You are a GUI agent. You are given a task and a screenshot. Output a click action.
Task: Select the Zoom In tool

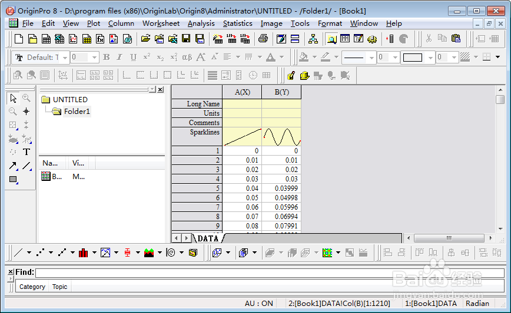26,98
